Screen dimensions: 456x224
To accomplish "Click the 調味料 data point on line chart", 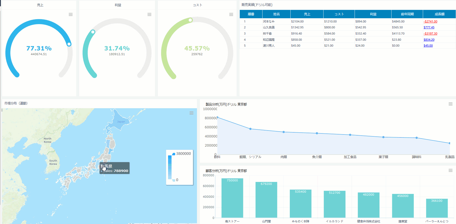I will coord(417,138).
